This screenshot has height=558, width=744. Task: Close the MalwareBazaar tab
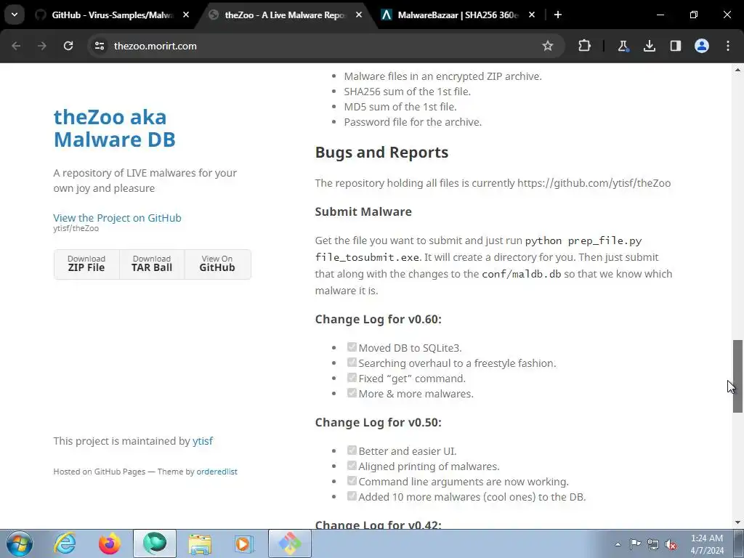(531, 15)
